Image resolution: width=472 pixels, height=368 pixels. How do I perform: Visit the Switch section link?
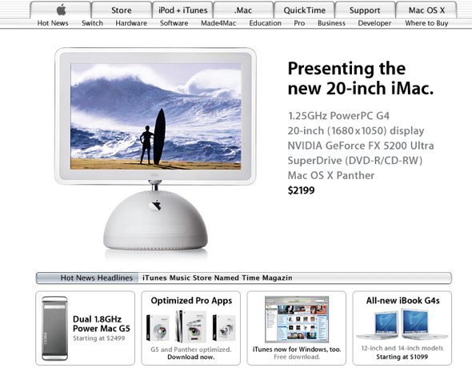(92, 23)
